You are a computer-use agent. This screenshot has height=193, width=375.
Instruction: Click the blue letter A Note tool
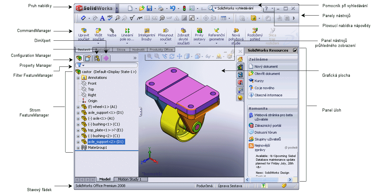(x=102, y=18)
